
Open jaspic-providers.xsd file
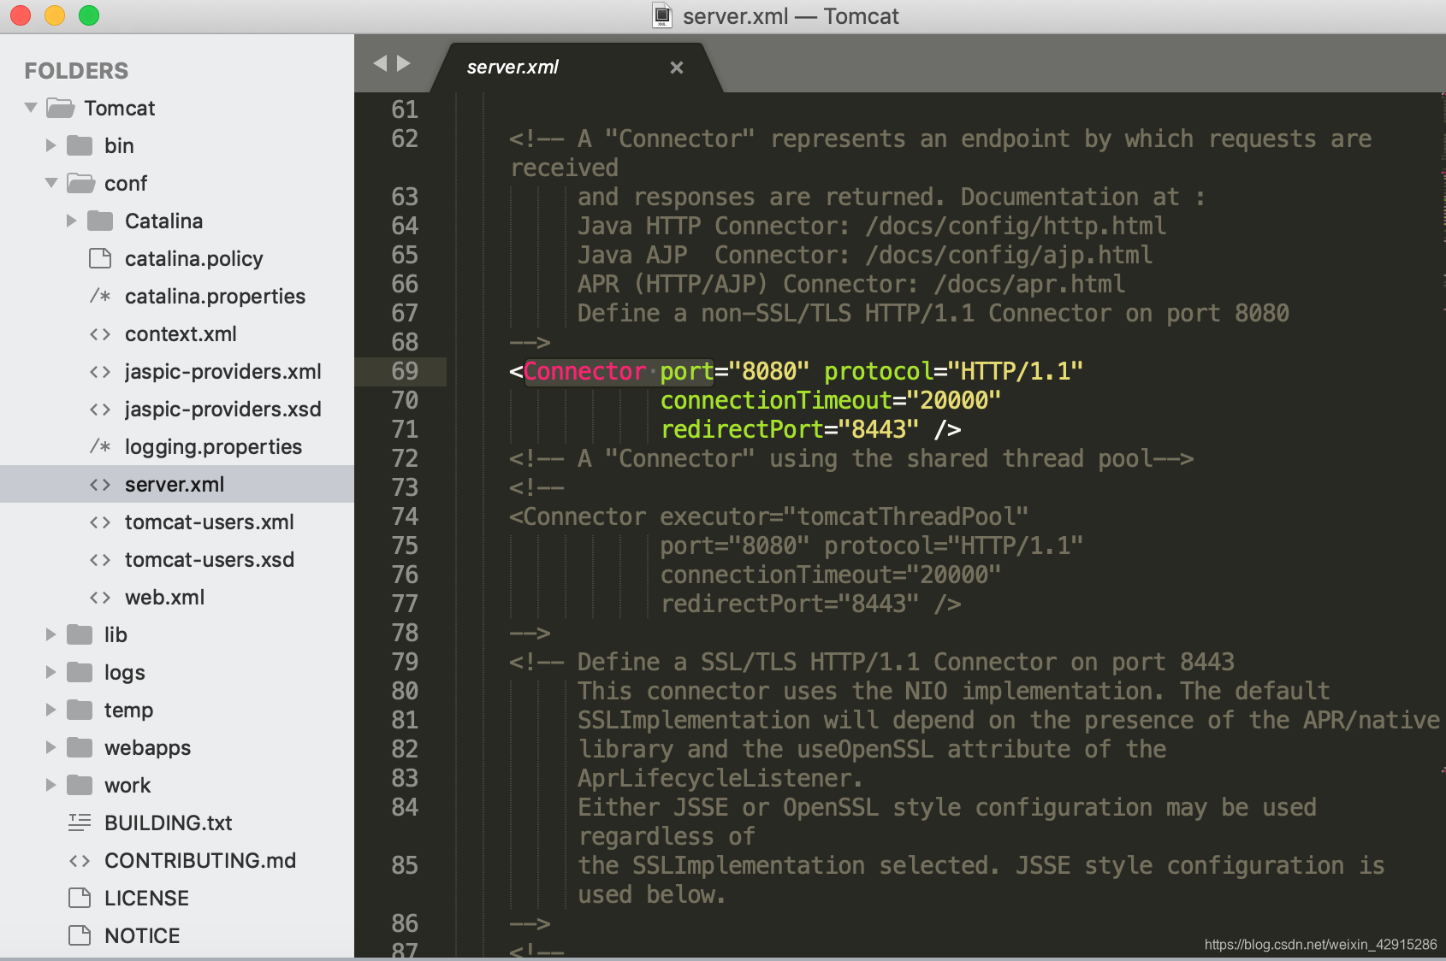[x=223, y=409]
